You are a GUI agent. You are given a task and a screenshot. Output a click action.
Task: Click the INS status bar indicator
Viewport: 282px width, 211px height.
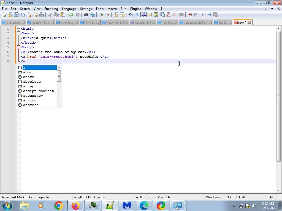click(x=272, y=197)
